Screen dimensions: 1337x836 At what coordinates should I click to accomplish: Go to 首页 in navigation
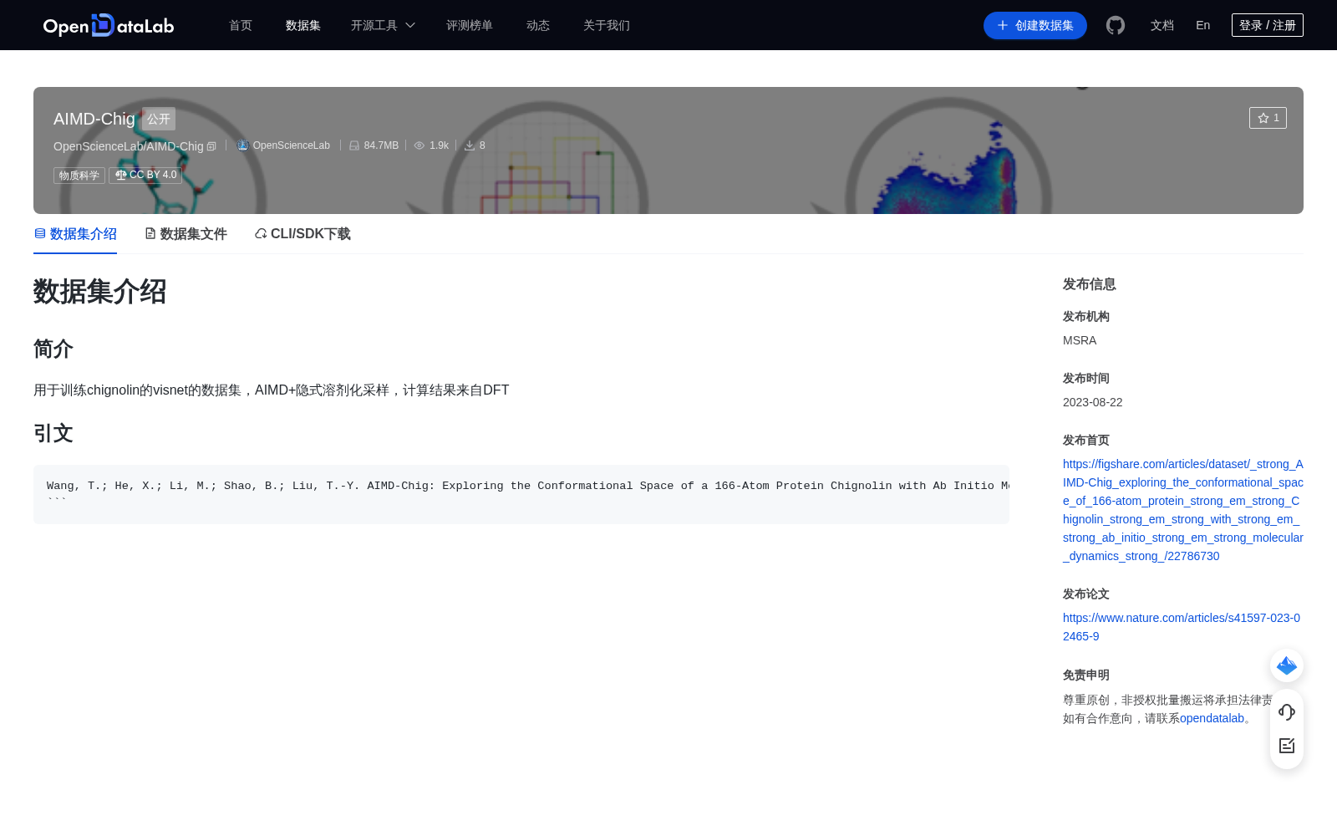tap(241, 25)
